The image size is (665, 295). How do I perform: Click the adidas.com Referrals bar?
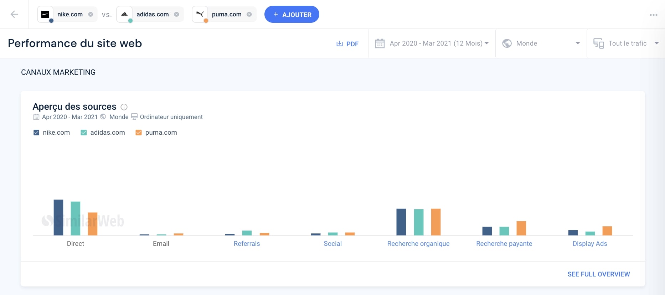click(247, 233)
